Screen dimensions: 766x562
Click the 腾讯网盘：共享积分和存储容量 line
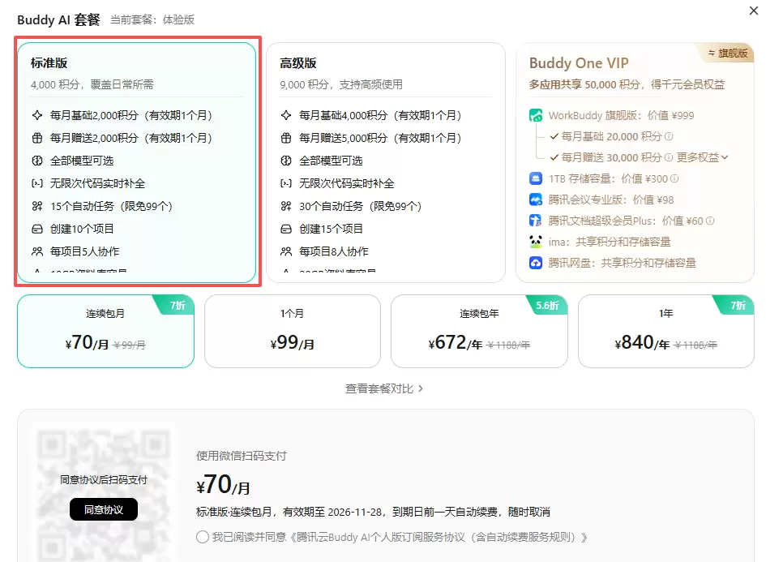pyautogui.click(x=623, y=263)
